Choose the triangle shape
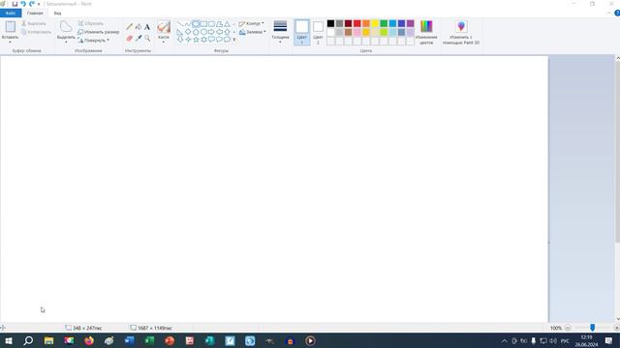Viewport: 620px width, 348px height. (227, 24)
